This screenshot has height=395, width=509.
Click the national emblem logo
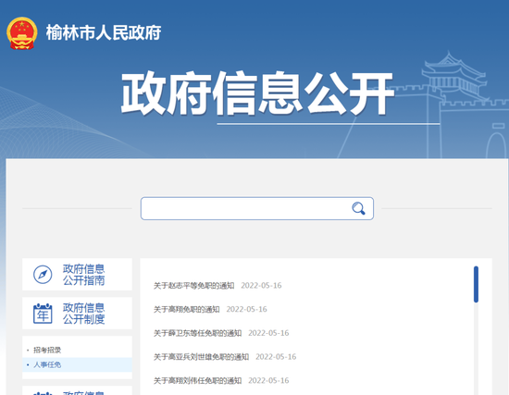22,33
